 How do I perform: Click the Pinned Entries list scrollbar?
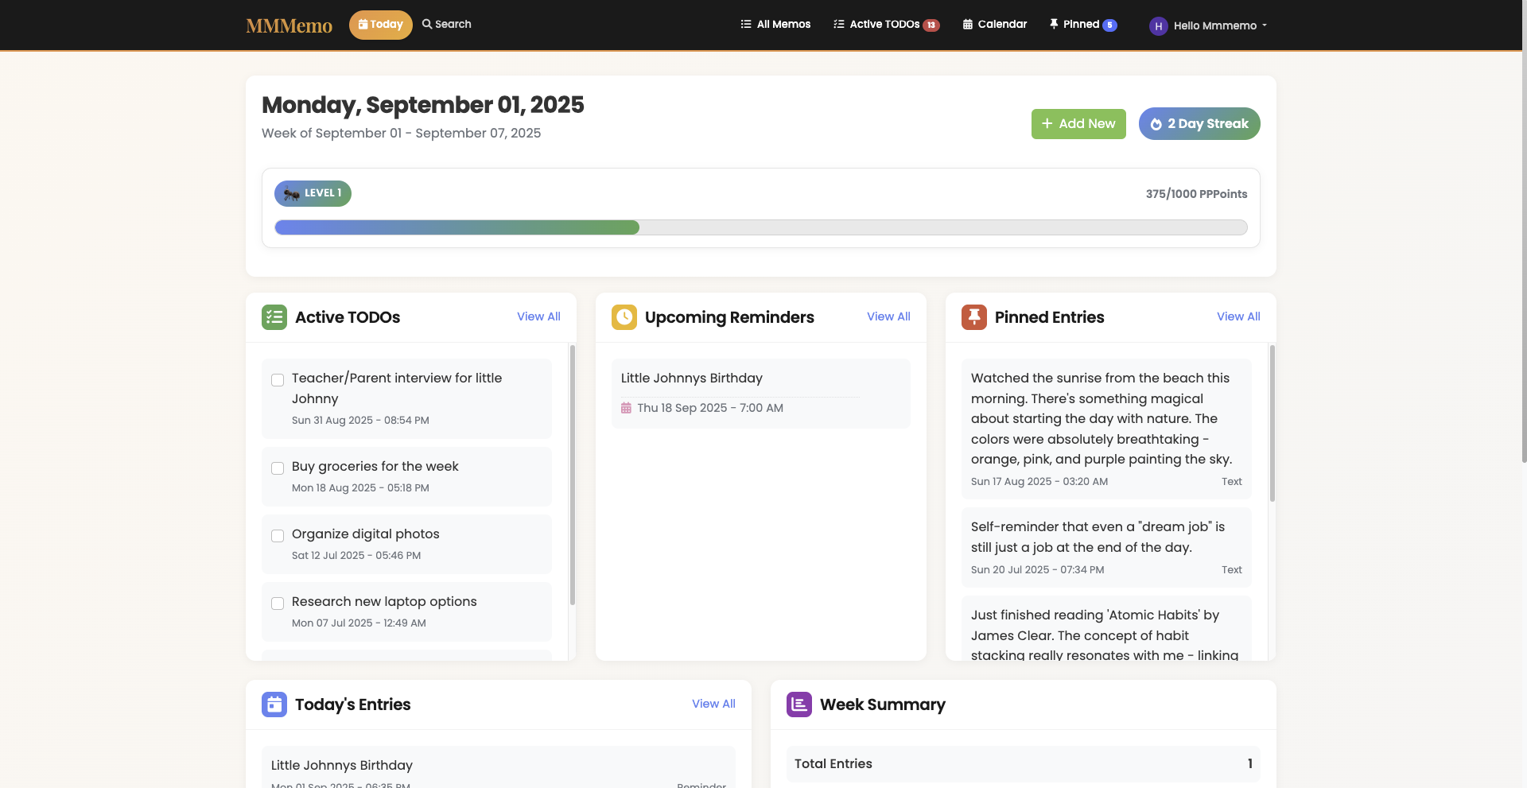tap(1272, 423)
